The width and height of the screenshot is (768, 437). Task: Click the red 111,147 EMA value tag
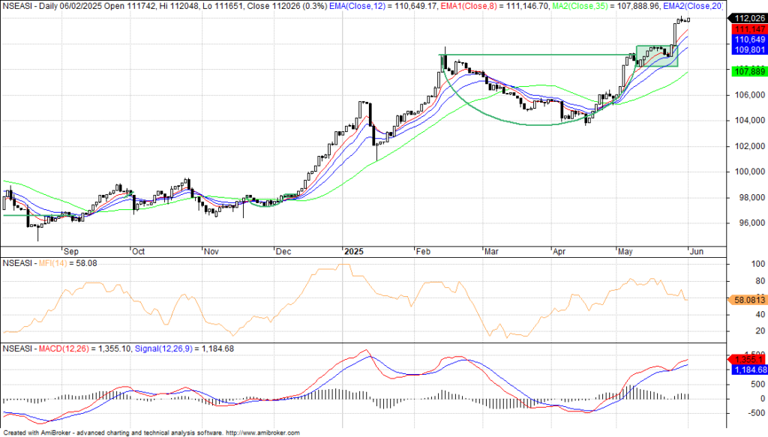click(747, 28)
